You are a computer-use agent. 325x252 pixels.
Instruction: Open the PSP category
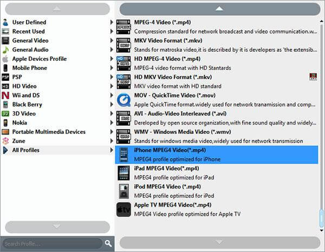point(57,77)
